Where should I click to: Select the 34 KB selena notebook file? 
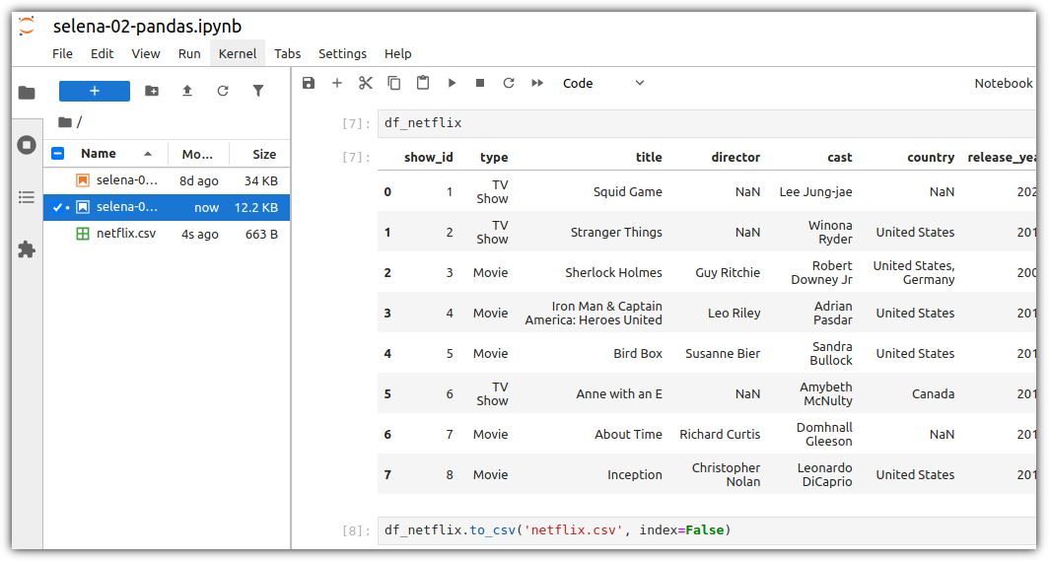[x=167, y=180]
